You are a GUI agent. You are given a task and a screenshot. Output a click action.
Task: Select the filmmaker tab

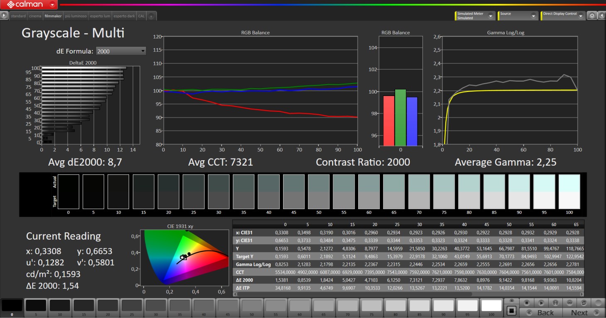[53, 16]
